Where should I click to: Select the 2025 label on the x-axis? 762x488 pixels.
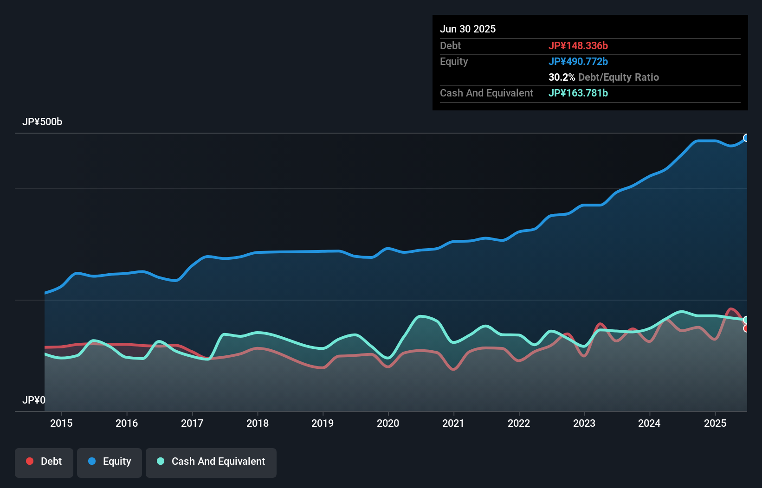pos(715,423)
